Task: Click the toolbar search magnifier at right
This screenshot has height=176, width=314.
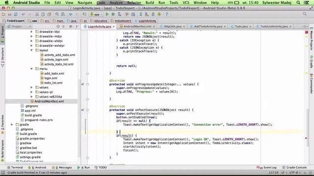Action: pos(305,14)
